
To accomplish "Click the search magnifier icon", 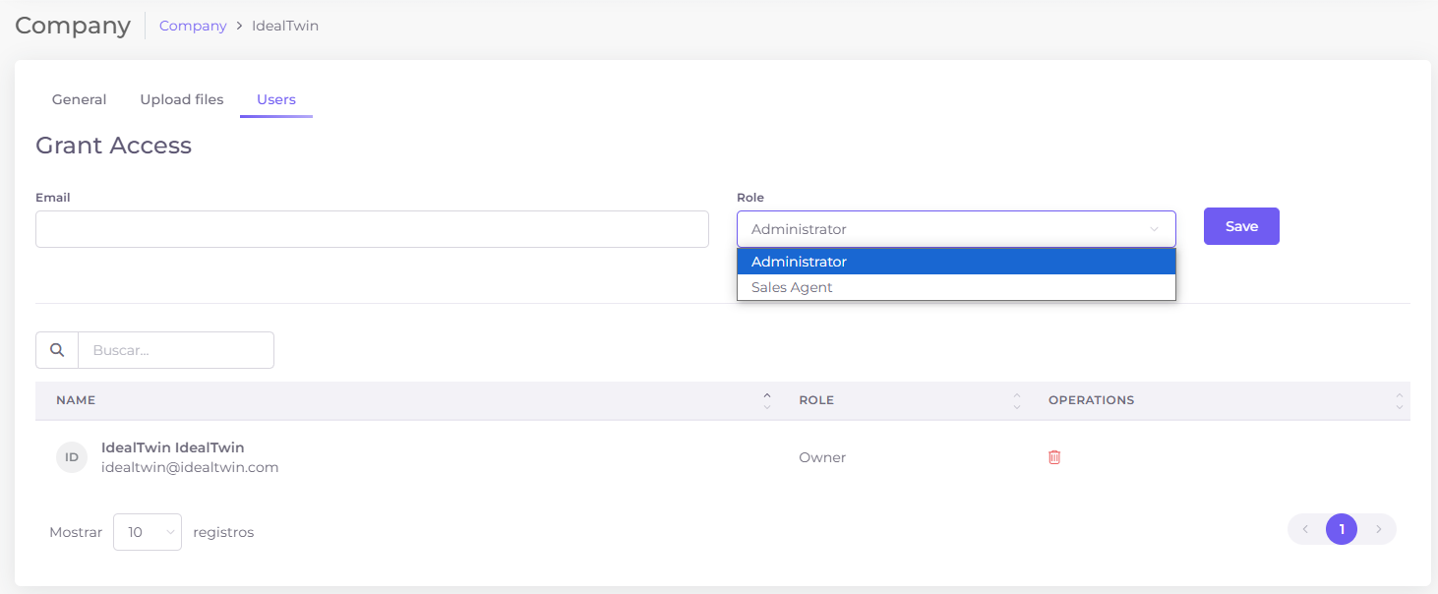I will pyautogui.click(x=57, y=350).
